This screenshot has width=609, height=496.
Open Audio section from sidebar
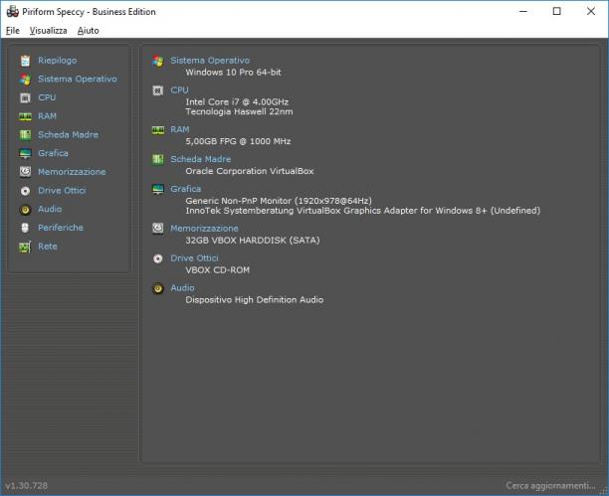[x=50, y=209]
